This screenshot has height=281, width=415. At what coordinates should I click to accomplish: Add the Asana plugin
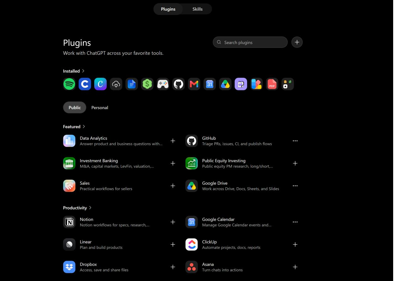[295, 267]
